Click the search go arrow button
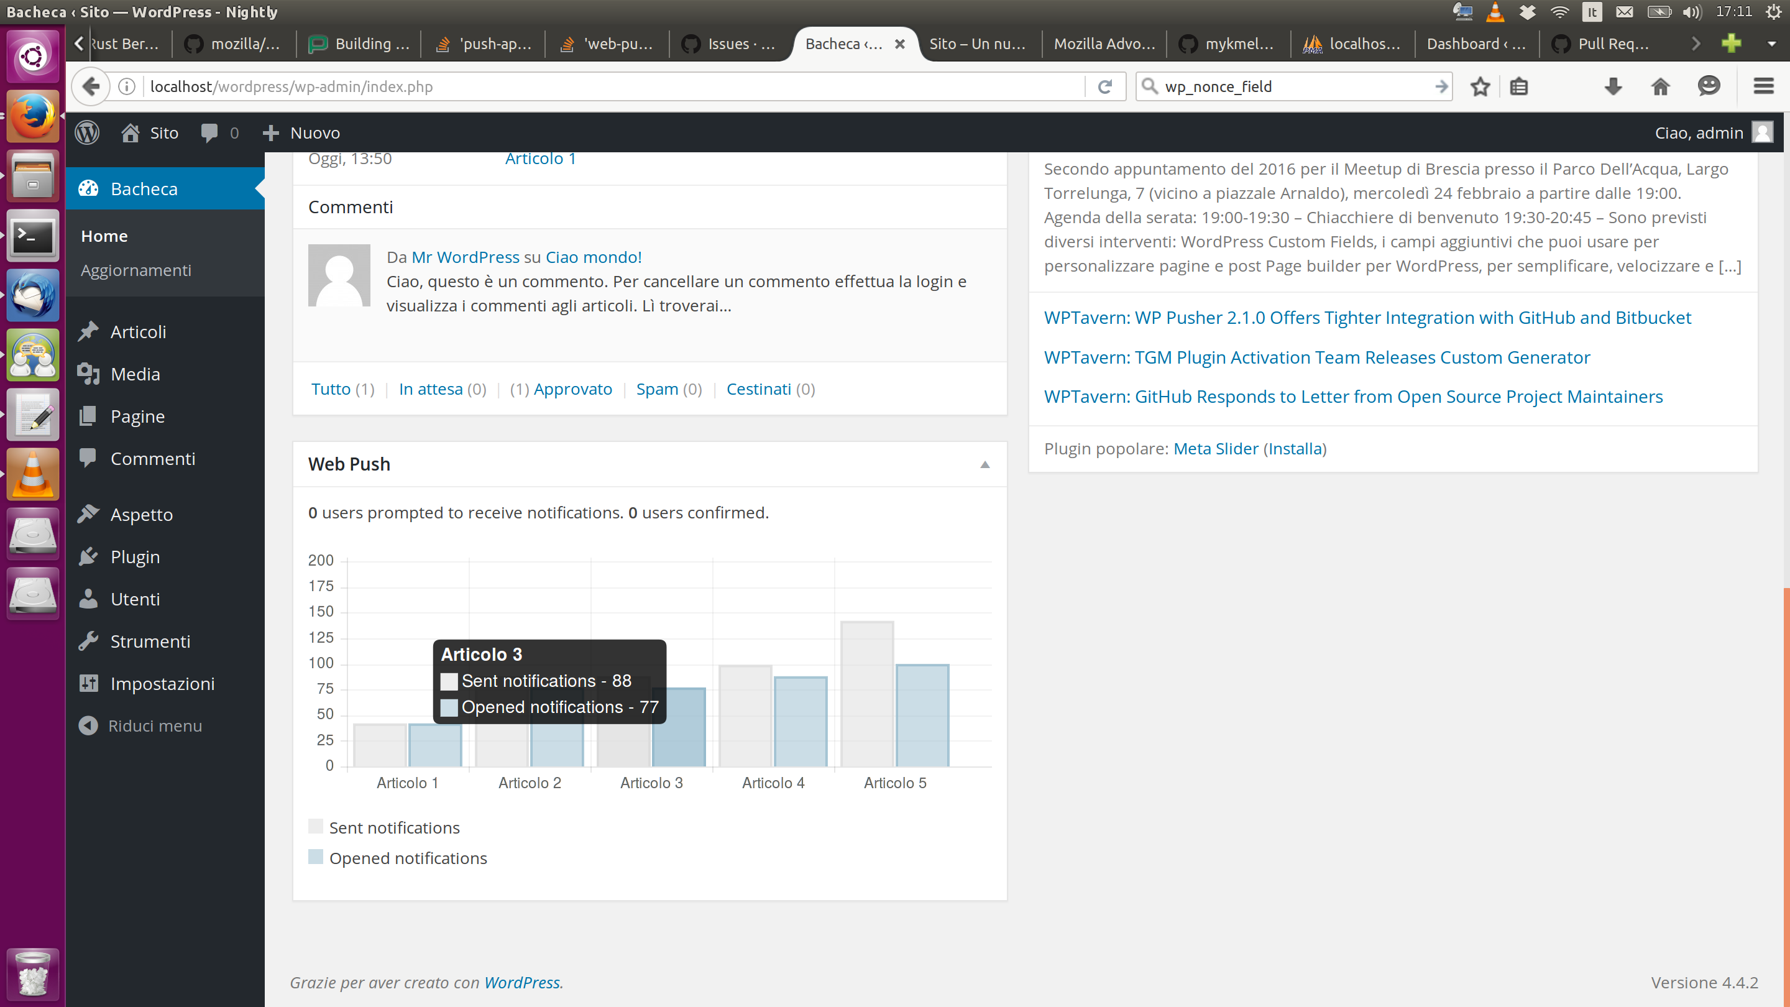The width and height of the screenshot is (1790, 1007). (1441, 86)
